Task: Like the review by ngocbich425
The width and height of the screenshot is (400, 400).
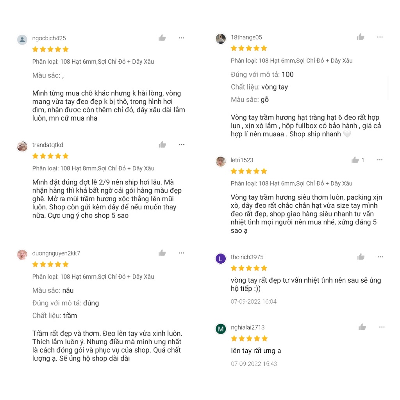Action: (x=162, y=38)
